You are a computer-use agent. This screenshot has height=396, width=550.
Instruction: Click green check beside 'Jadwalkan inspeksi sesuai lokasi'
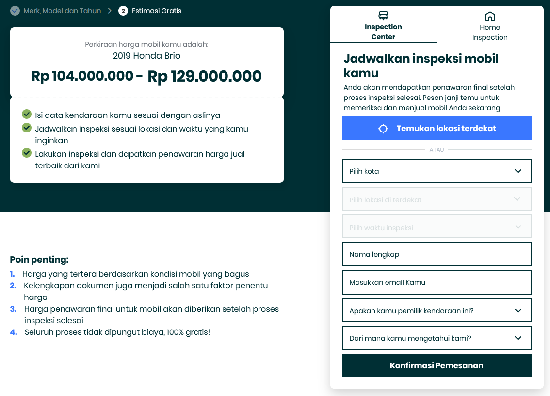point(27,128)
